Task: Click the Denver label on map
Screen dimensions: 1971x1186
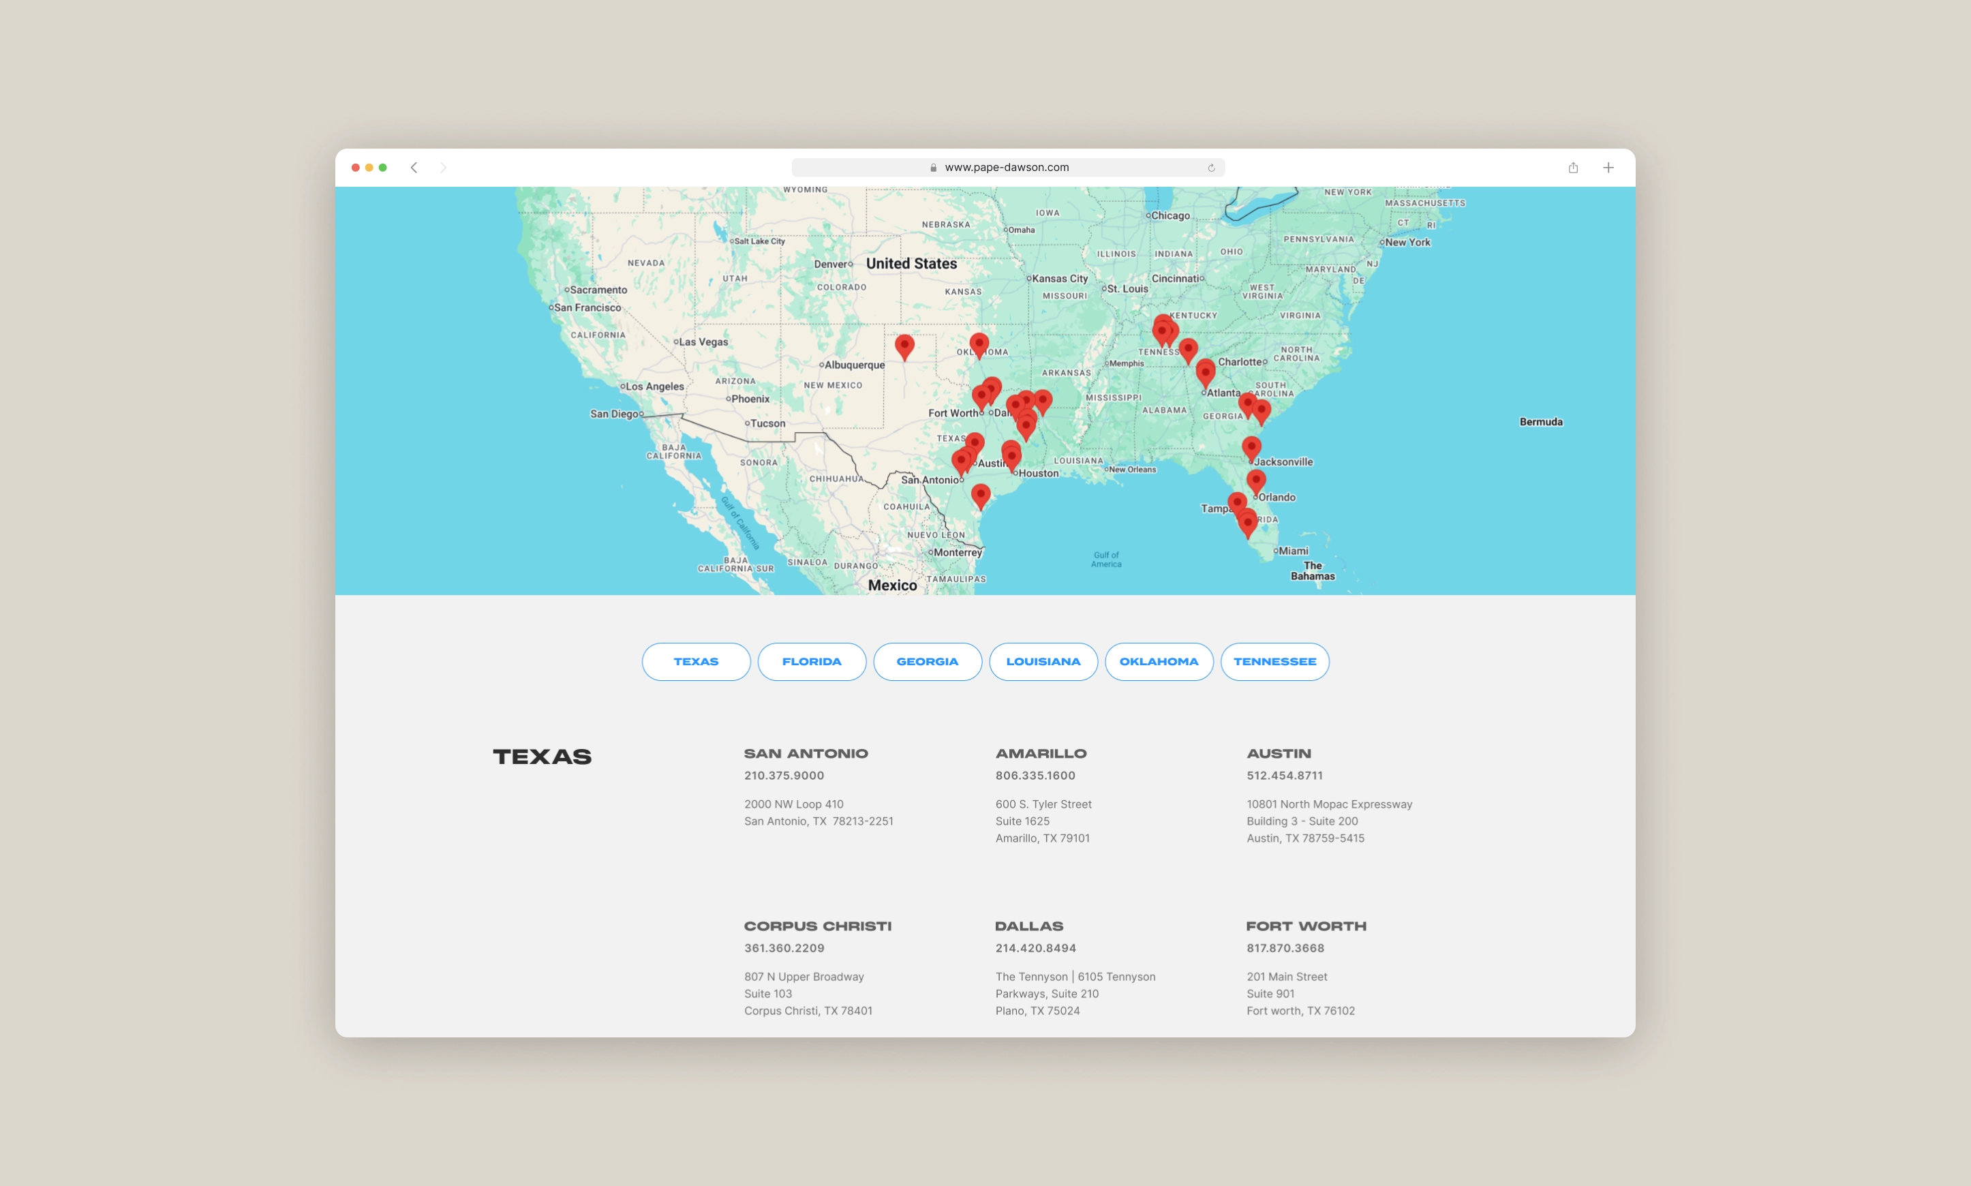Action: [x=831, y=264]
